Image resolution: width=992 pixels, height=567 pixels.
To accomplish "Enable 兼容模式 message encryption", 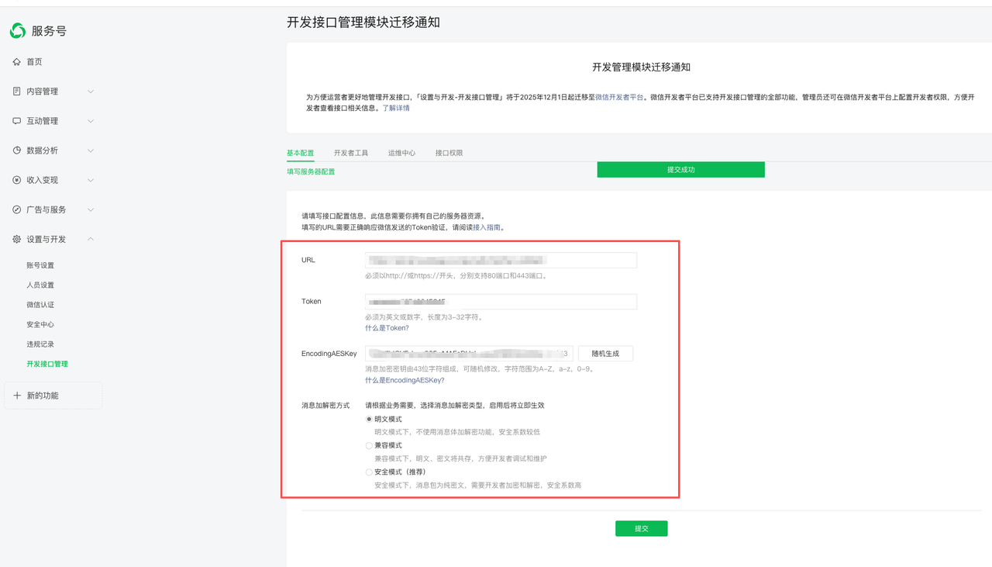I will pyautogui.click(x=368, y=445).
